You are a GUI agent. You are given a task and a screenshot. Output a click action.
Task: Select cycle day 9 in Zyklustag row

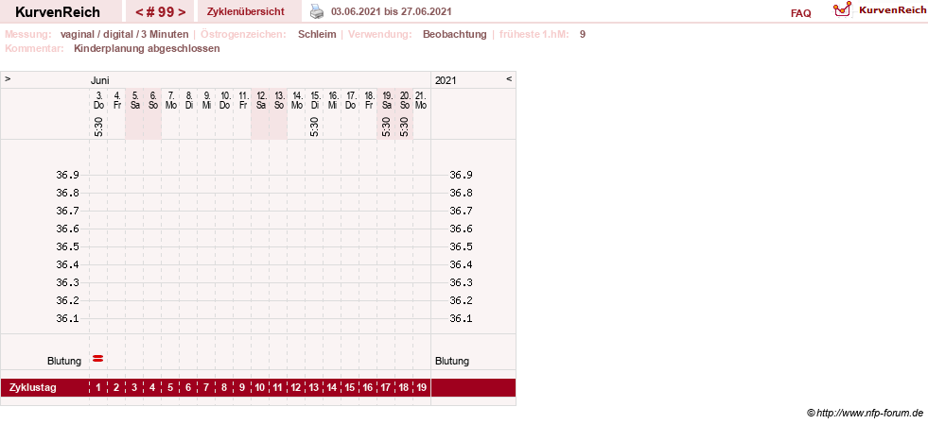point(242,388)
